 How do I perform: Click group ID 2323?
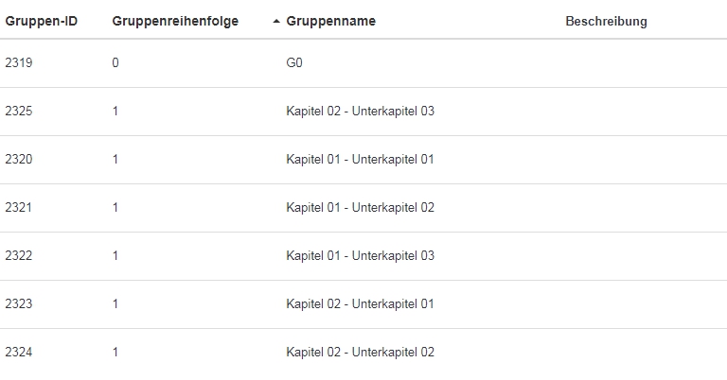(x=19, y=304)
